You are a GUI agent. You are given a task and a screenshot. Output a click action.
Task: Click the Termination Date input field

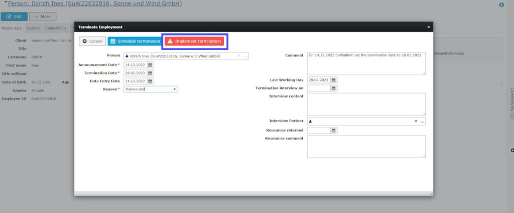pos(136,73)
